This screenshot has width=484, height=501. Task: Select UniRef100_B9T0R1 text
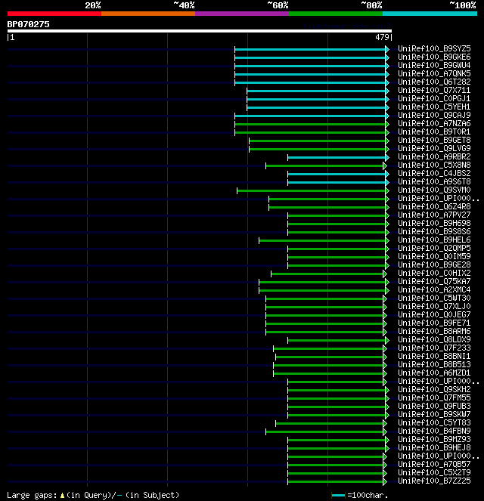(x=434, y=131)
